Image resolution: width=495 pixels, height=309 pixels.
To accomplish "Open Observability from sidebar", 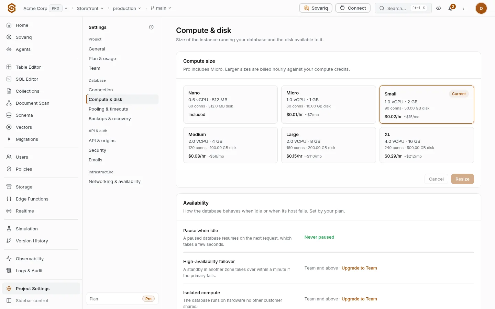I will (41, 259).
